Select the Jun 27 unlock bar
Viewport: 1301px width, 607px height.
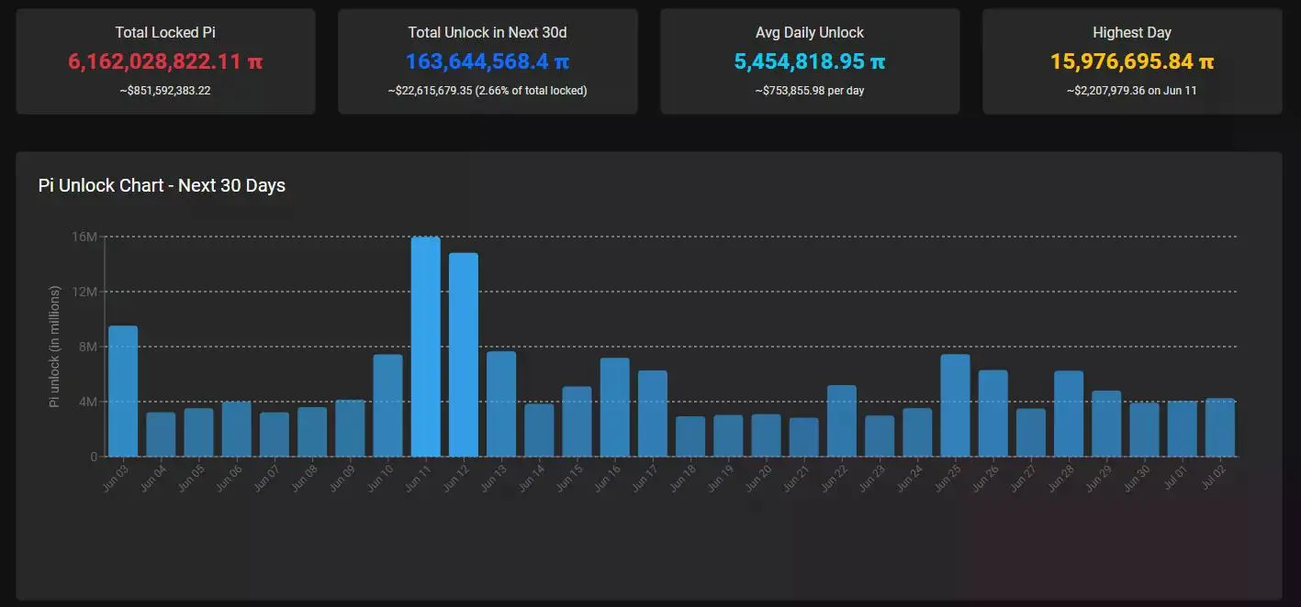[1031, 433]
